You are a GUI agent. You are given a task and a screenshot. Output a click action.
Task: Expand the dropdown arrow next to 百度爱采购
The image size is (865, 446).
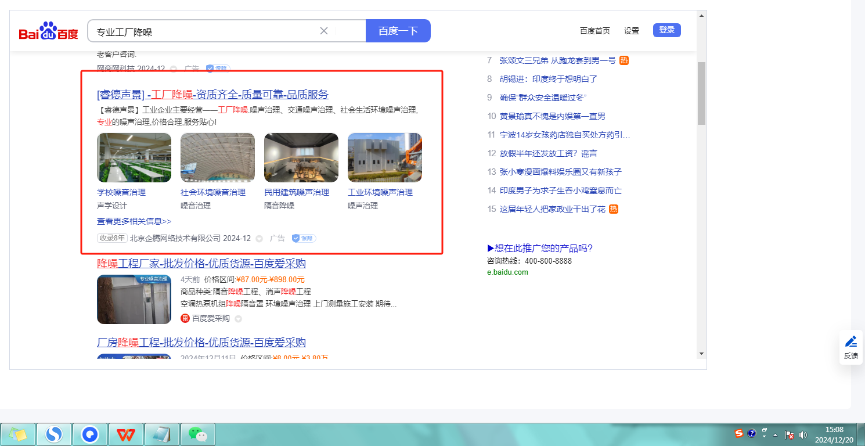tap(238, 319)
